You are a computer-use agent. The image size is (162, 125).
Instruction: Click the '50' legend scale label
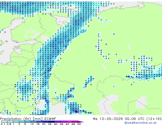point(79,124)
